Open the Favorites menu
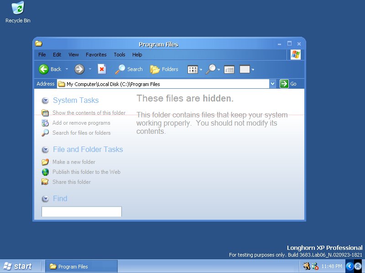 [x=96, y=55]
